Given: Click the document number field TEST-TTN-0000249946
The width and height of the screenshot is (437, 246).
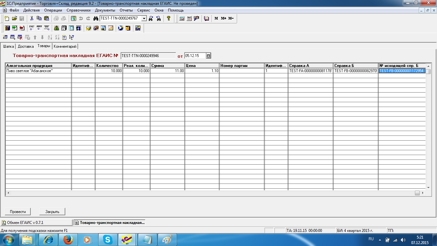Looking at the screenshot, I should tap(148, 56).
